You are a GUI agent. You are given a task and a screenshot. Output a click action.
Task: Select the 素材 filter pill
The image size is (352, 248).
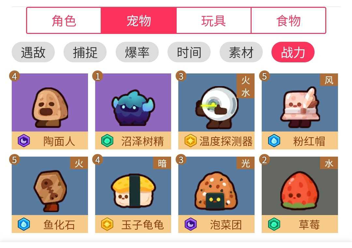[x=241, y=52]
